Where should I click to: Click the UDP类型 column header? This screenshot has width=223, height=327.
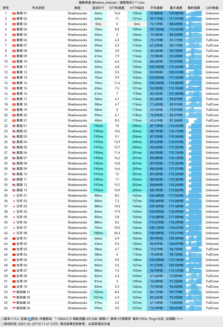(212, 8)
